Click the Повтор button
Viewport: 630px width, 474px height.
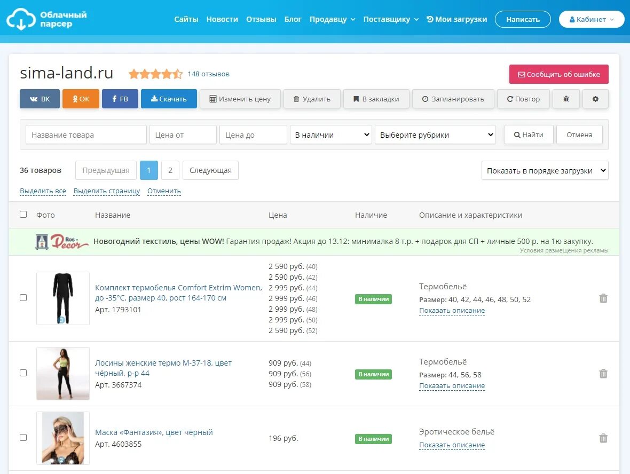pyautogui.click(x=523, y=99)
